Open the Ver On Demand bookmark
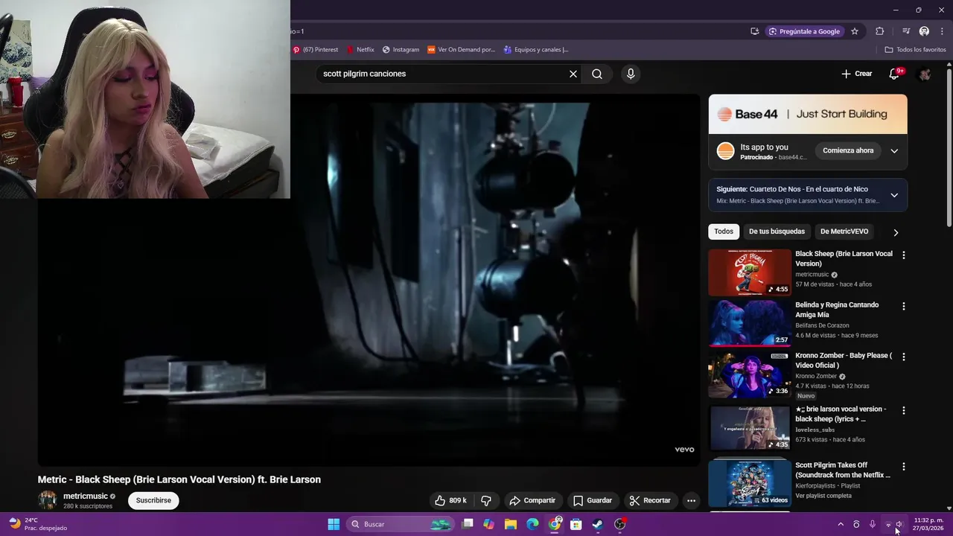The image size is (953, 536). pos(462,50)
